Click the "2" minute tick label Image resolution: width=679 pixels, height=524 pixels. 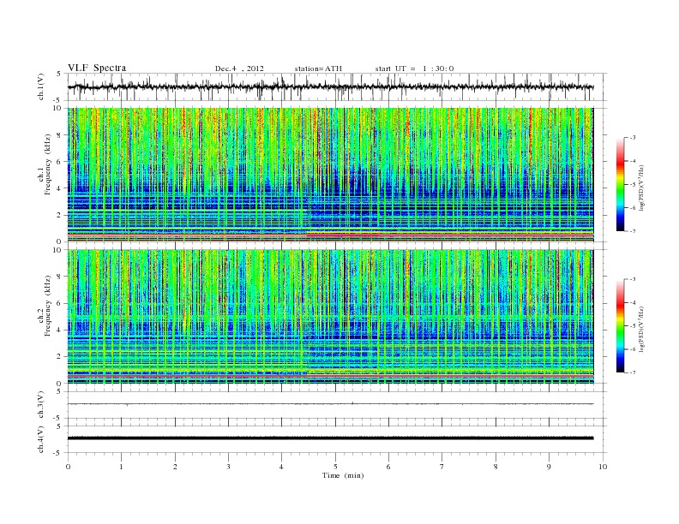pos(175,467)
